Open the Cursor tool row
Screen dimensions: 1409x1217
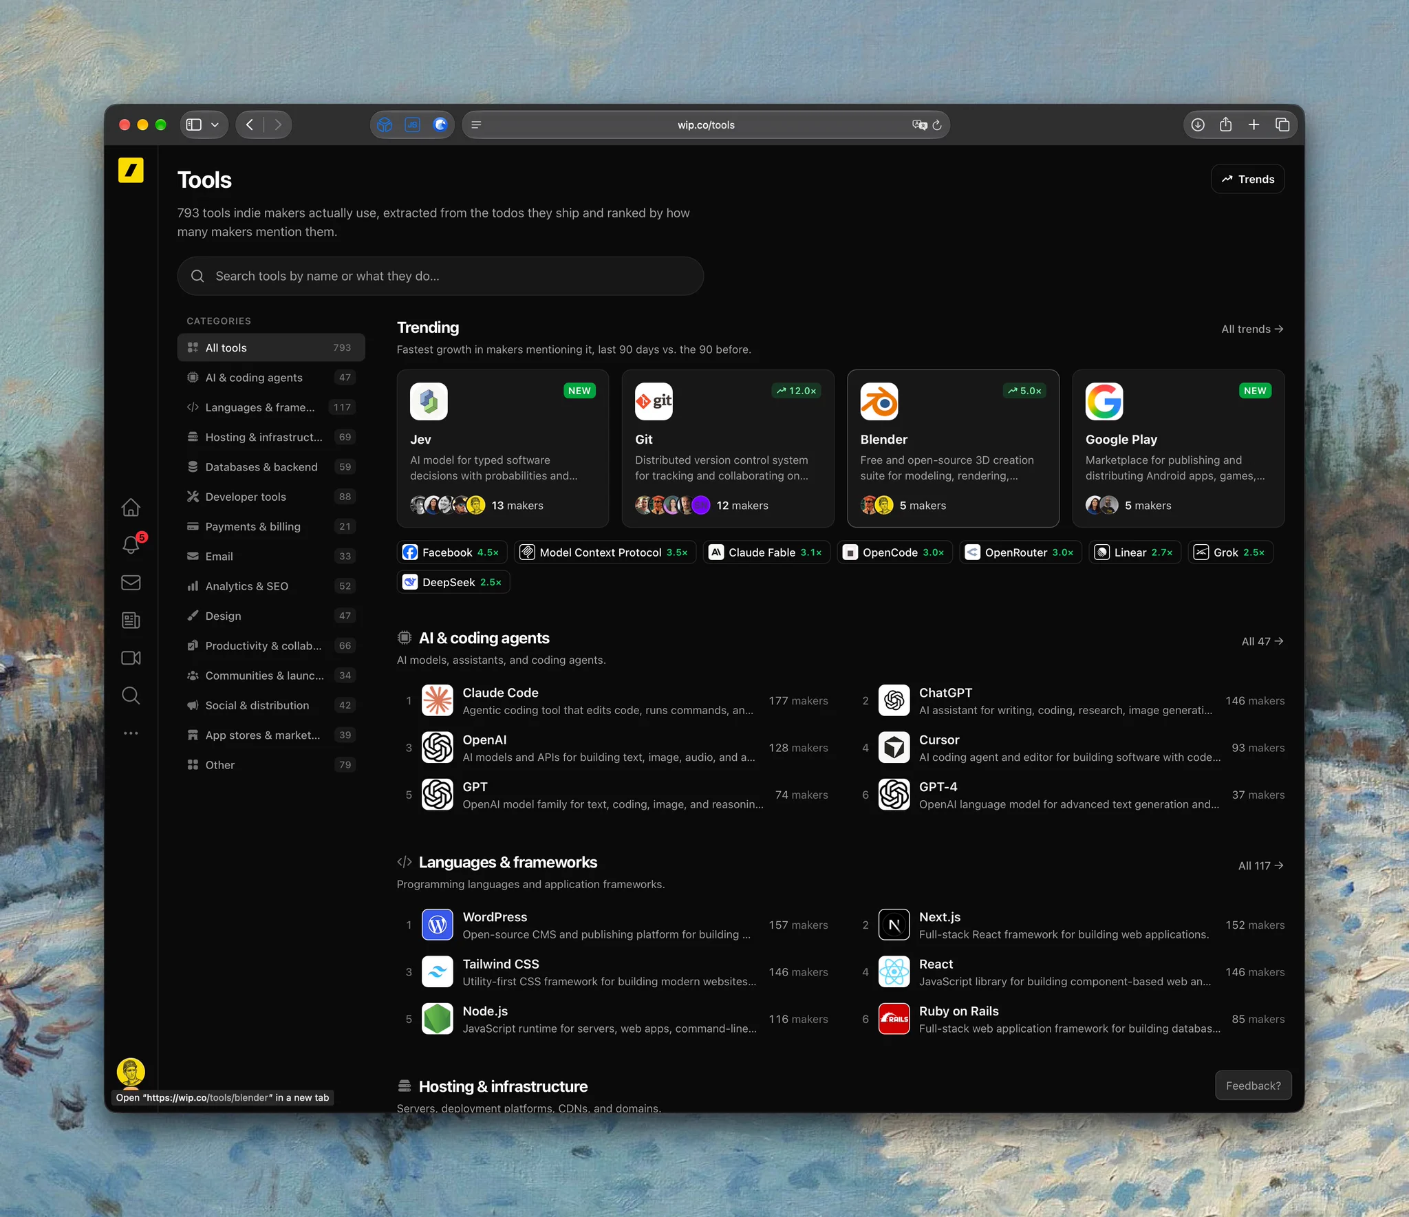click(1073, 748)
